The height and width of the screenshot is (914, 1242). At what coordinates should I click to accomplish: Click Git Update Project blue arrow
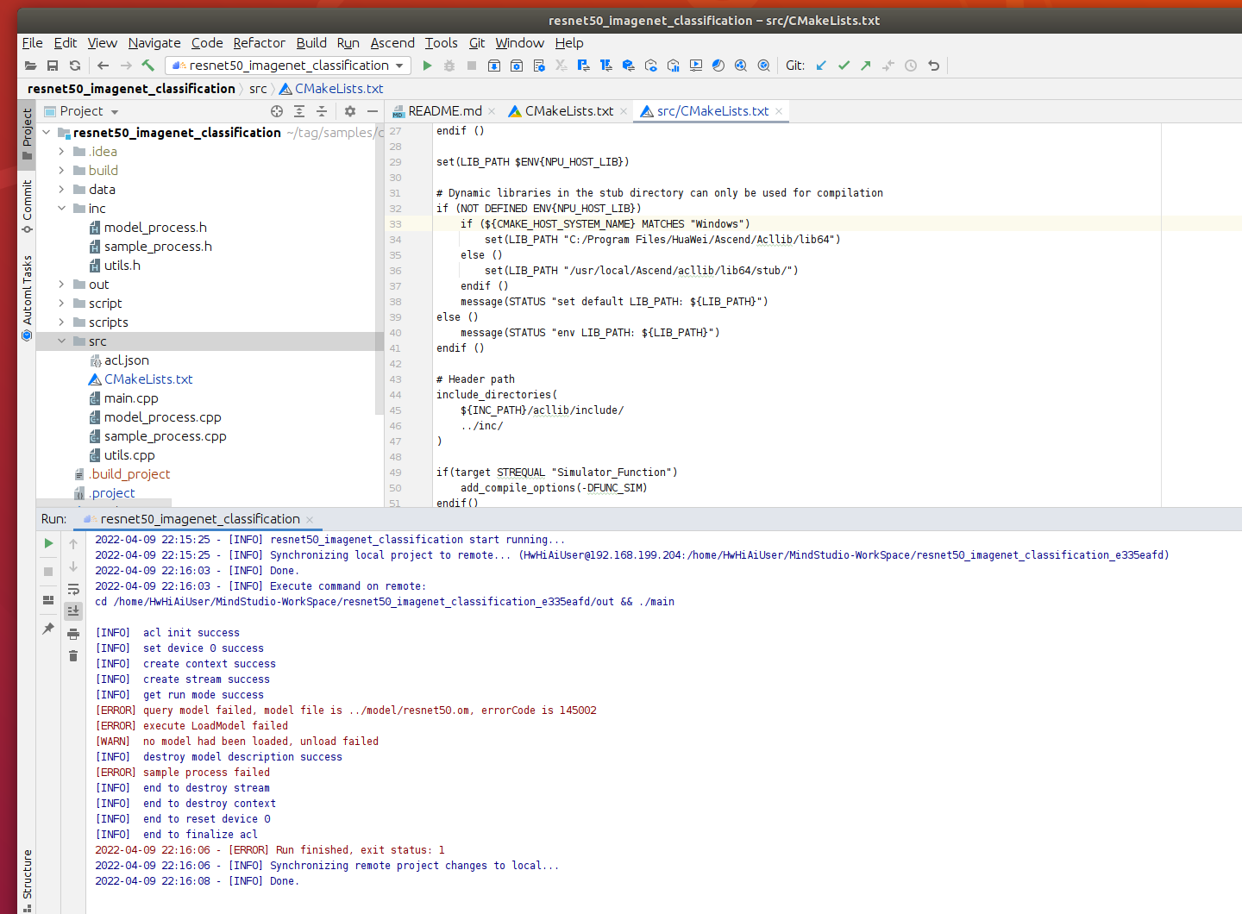[x=821, y=66]
